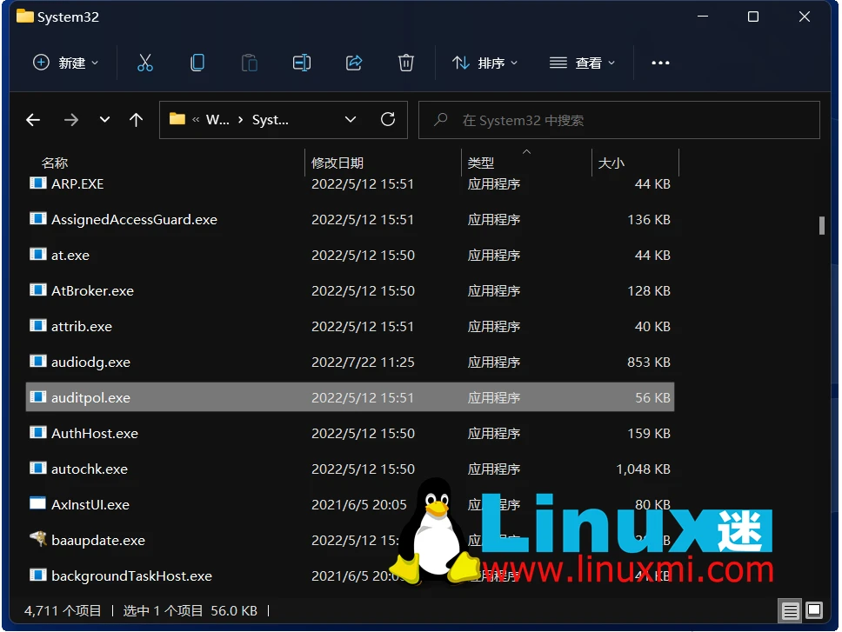Delete the selected file using trash icon
Screen dimensions: 842x632
pyautogui.click(x=406, y=63)
